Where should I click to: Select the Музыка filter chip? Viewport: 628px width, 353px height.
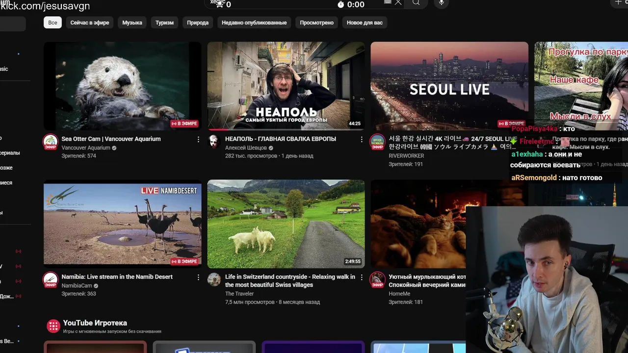pyautogui.click(x=132, y=23)
